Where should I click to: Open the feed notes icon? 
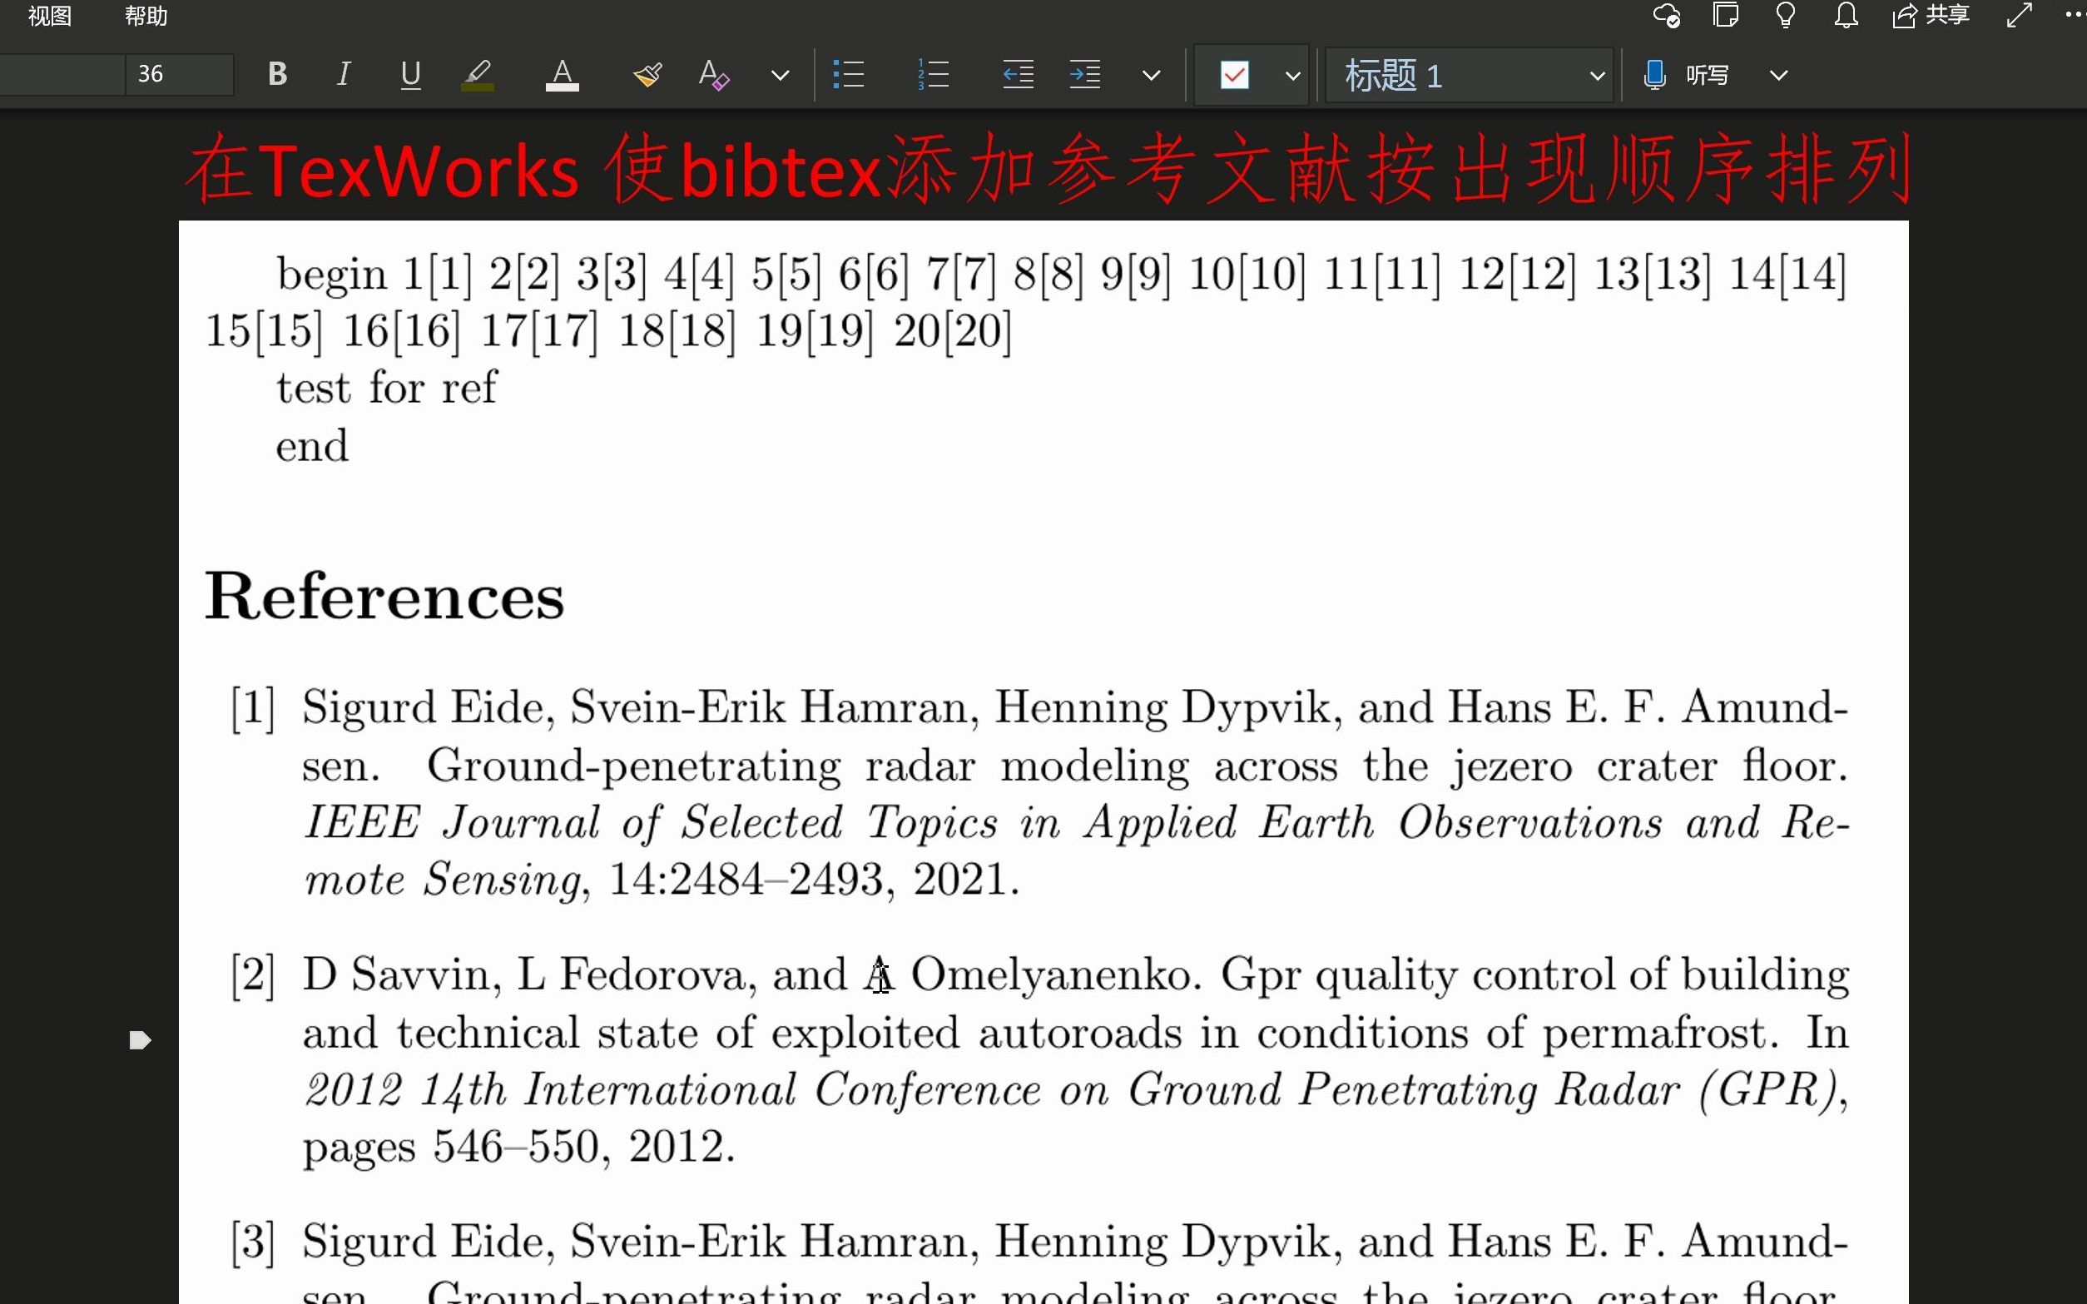click(1726, 16)
